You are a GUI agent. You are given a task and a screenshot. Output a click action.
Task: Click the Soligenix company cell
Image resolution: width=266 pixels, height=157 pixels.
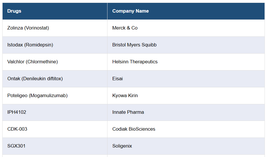point(122,146)
